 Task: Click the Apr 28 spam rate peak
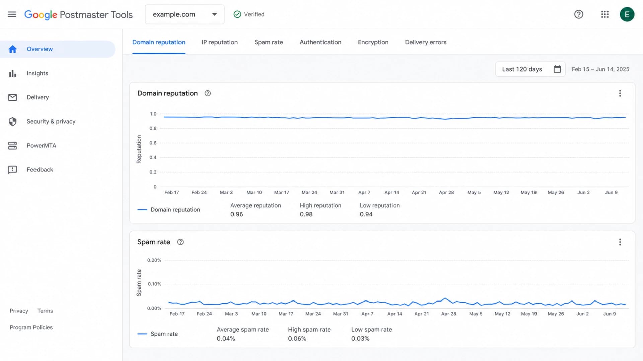[445, 298]
